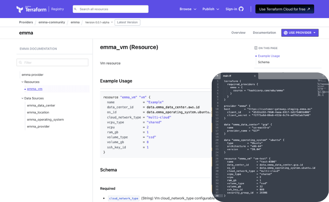The width and height of the screenshot is (329, 202).
Task: Click the arrow icon on Terraform Cloud button
Action: pyautogui.click(x=309, y=9)
